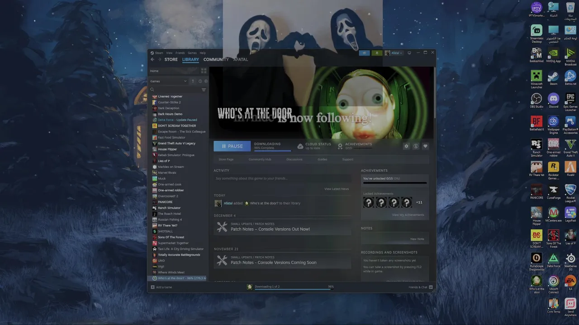
Task: Open the Achievements summary near Pause
Action: click(x=355, y=146)
